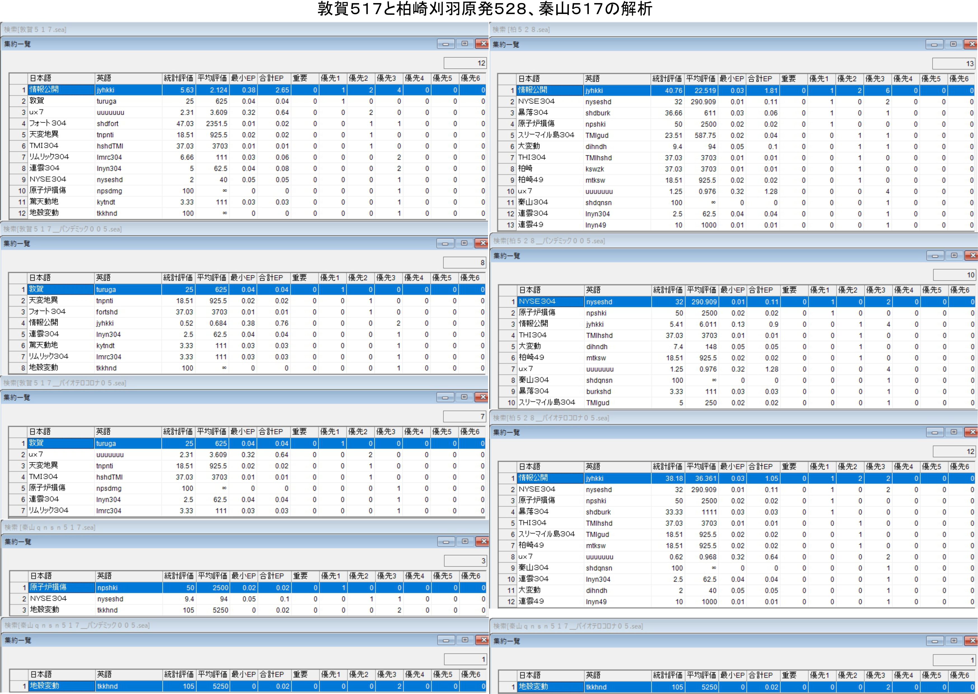Screen dimensions: 978x694
Task: Click the count field showing 3
Action: pos(466,561)
